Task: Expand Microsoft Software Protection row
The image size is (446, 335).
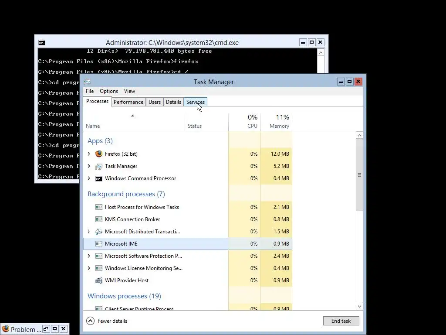Action: tap(89, 256)
